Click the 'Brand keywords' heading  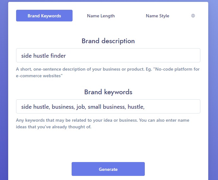108,92
